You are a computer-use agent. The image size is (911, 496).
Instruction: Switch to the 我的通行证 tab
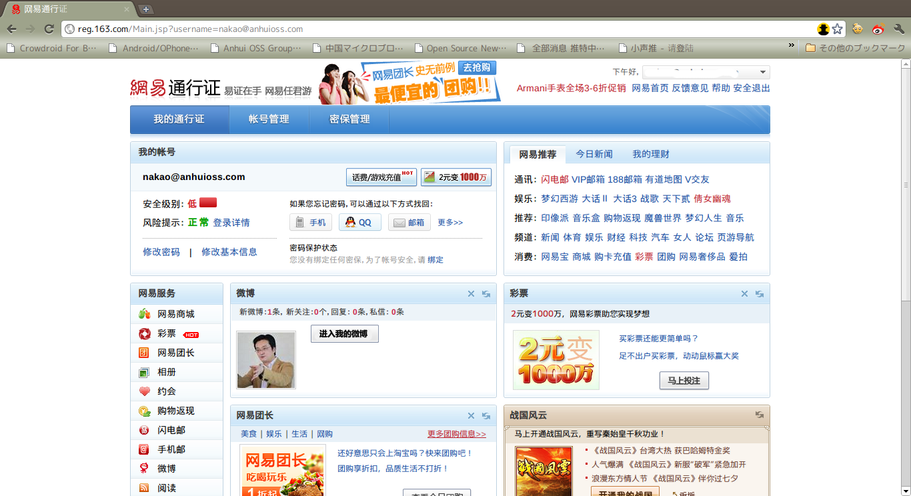coord(179,119)
